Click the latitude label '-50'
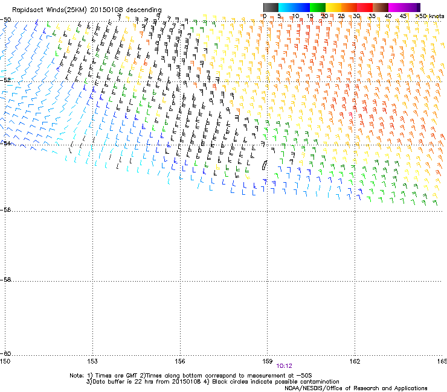 pos(5,20)
